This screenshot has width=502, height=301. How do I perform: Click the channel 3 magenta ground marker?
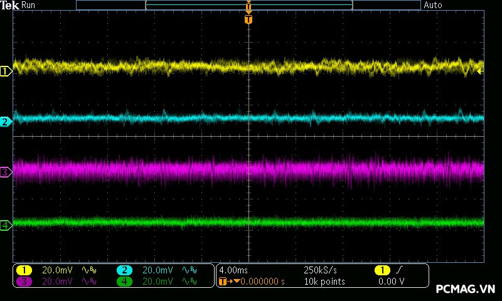6,172
